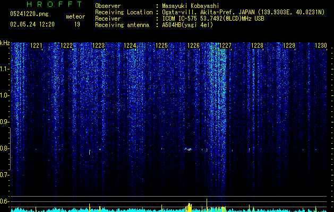The height and width of the screenshot is (212, 334).
Task: Click the 1224 time marker
Action: tap(130, 46)
